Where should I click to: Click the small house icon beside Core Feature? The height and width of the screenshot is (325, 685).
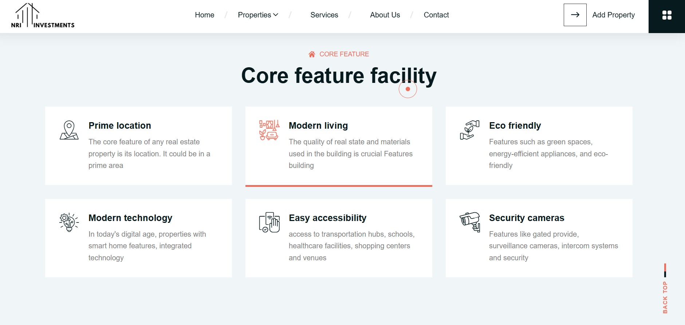pyautogui.click(x=312, y=54)
